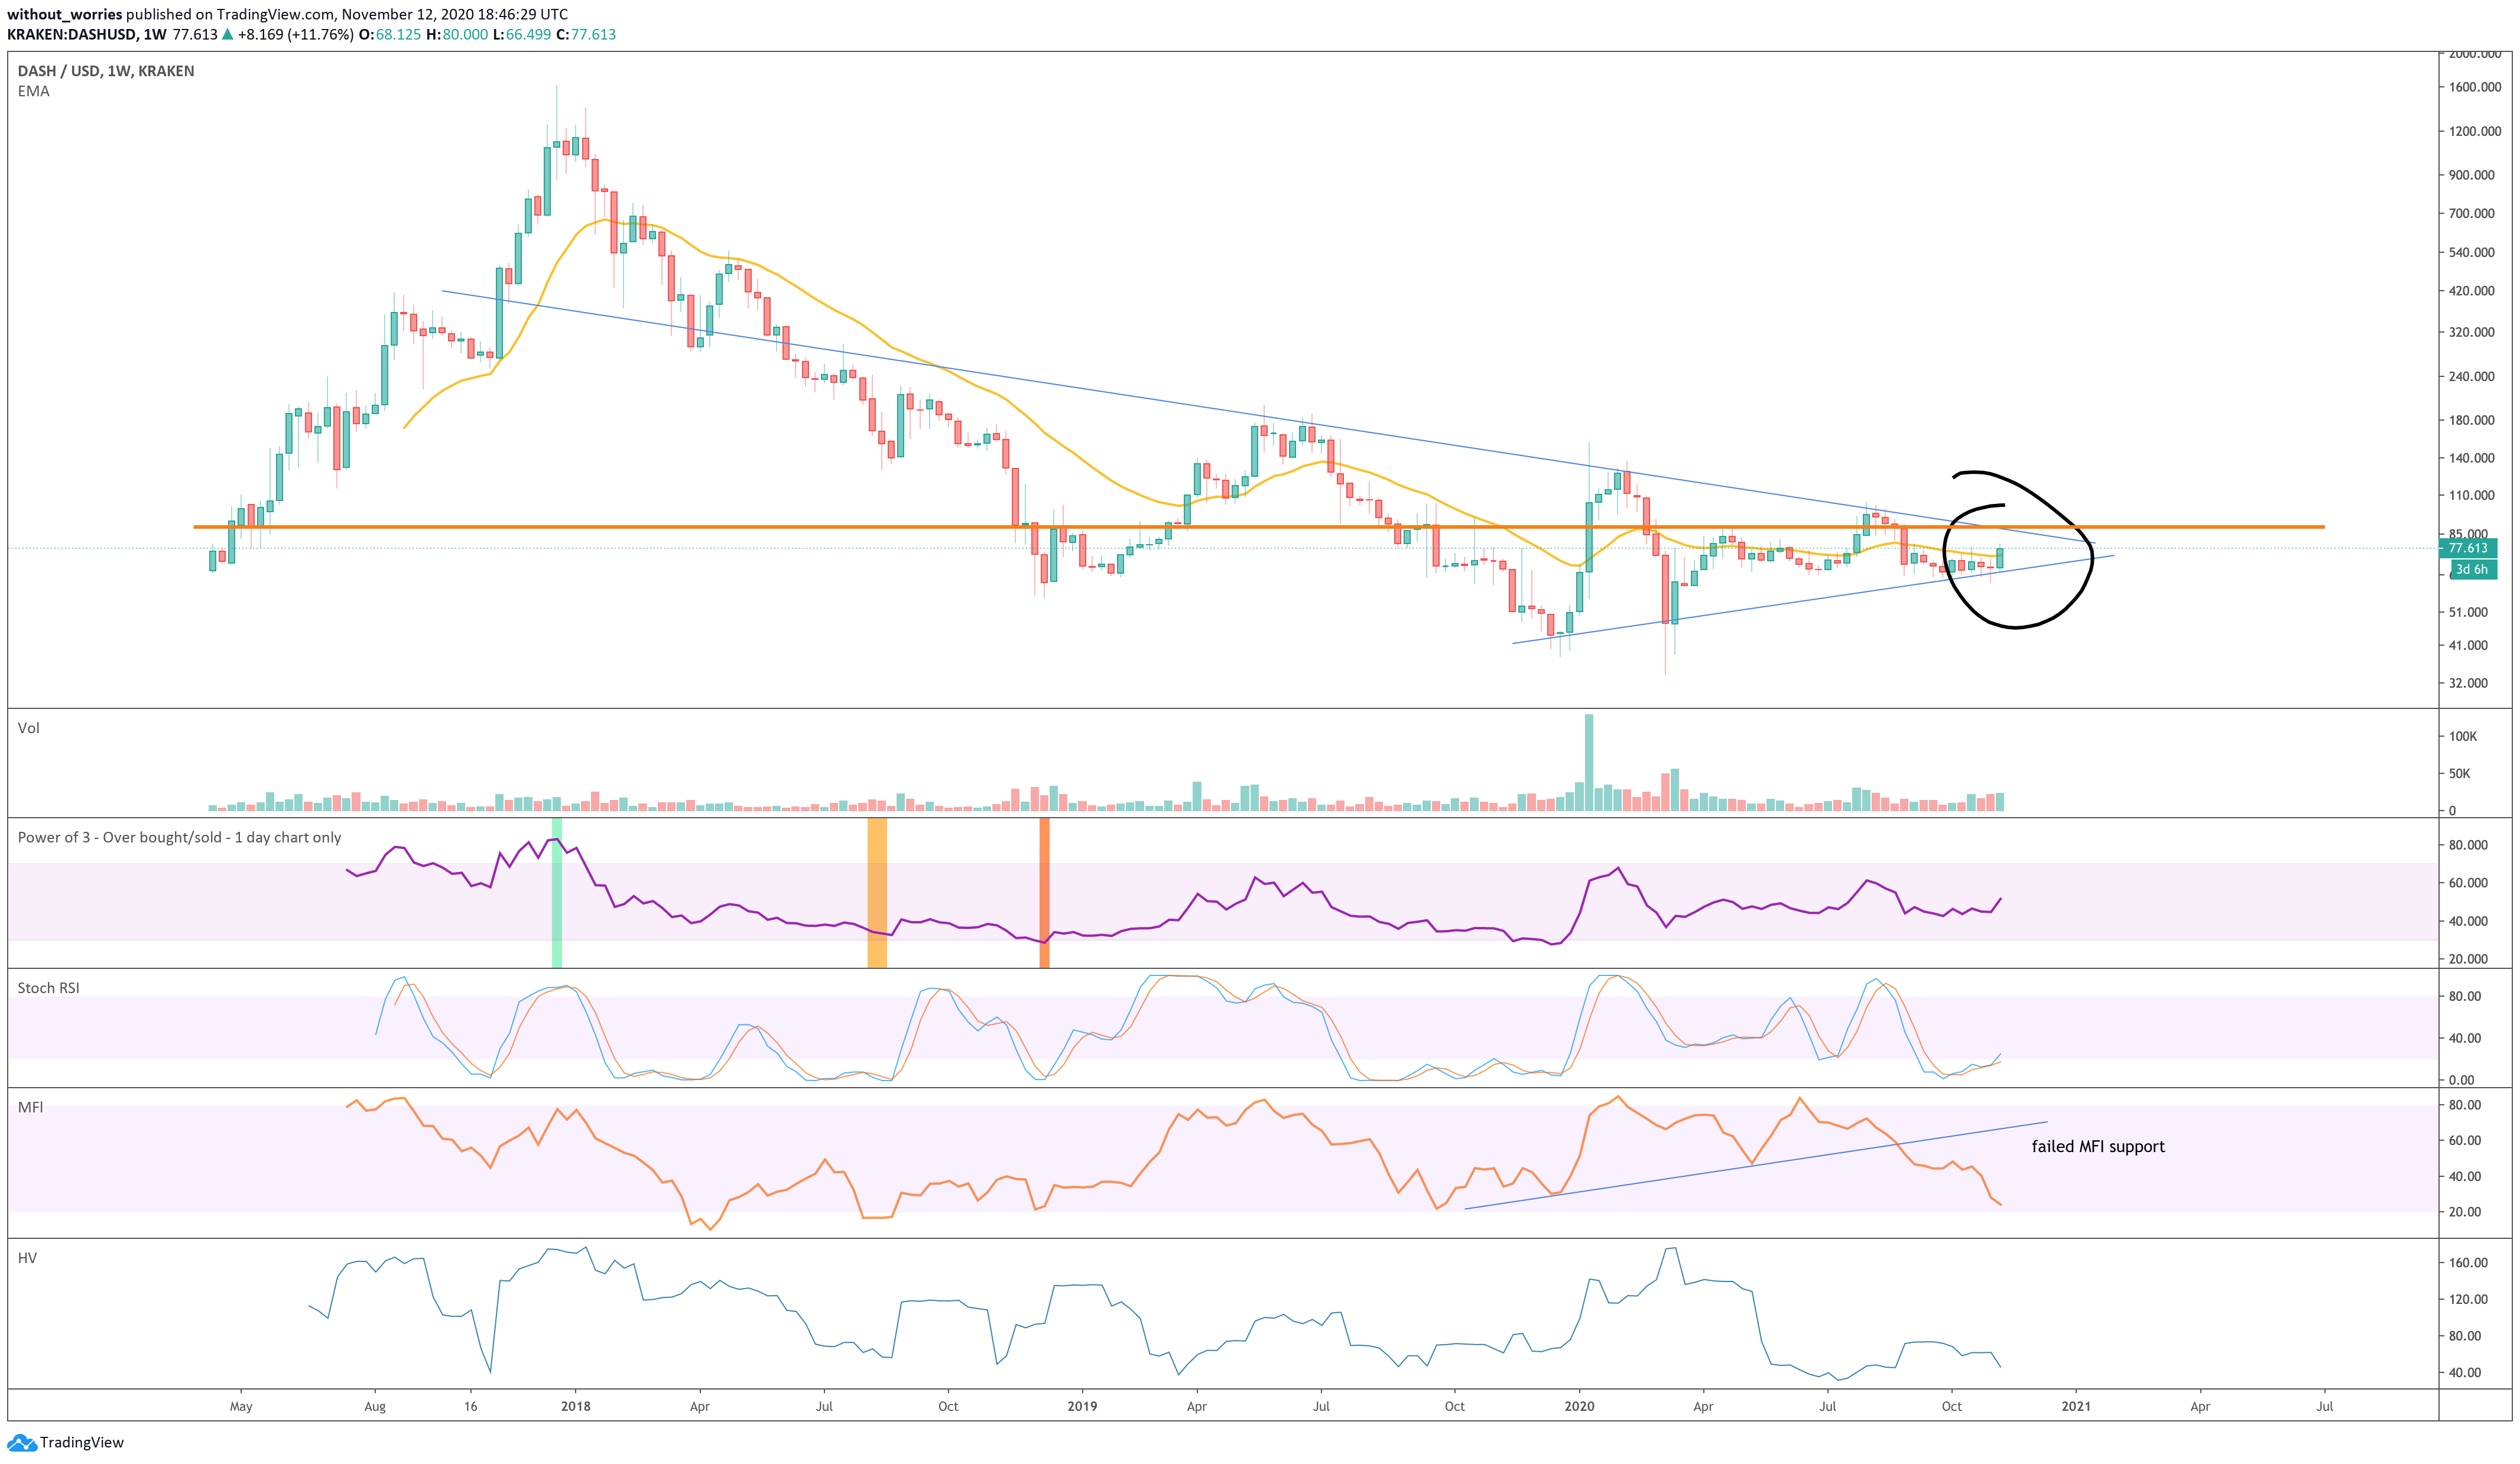This screenshot has width=2520, height=1464.
Task: Click the light orange band in Power of 3
Action: pyautogui.click(x=877, y=892)
